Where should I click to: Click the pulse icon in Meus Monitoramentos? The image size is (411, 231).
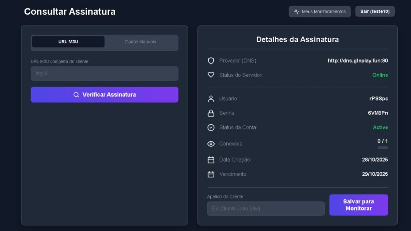pyautogui.click(x=297, y=12)
